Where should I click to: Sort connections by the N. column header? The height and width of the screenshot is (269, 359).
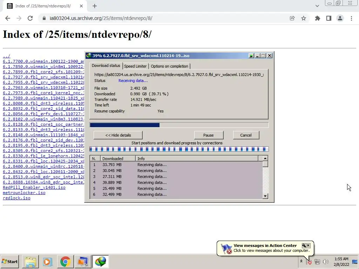pyautogui.click(x=95, y=159)
